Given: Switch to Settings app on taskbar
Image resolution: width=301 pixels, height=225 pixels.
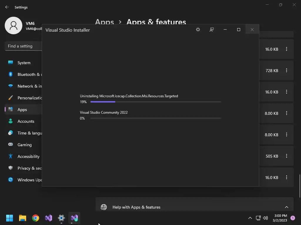Looking at the screenshot, I should pyautogui.click(x=61, y=218).
